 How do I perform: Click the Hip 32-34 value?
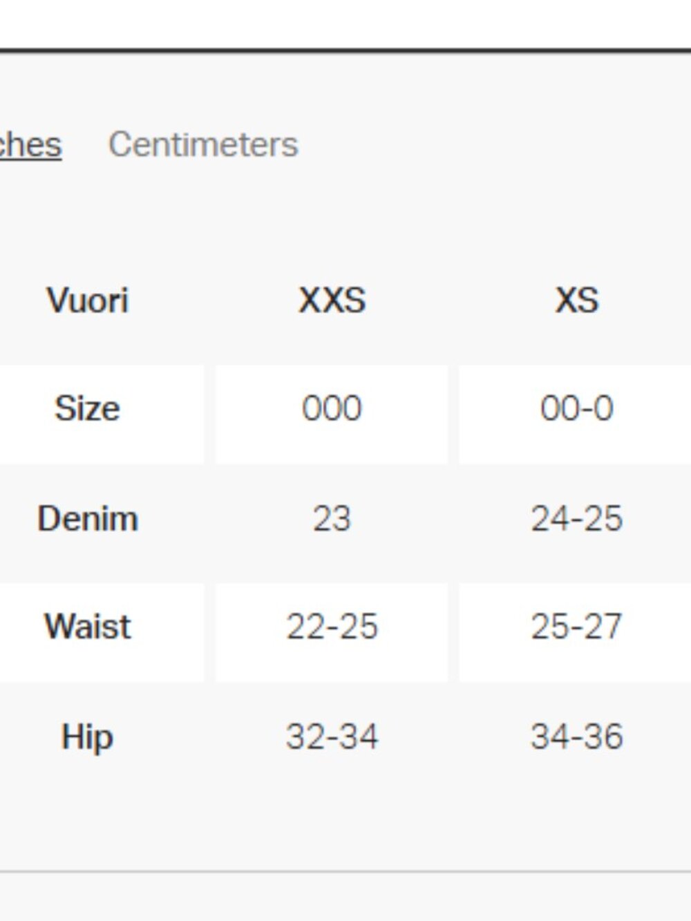pos(332,737)
